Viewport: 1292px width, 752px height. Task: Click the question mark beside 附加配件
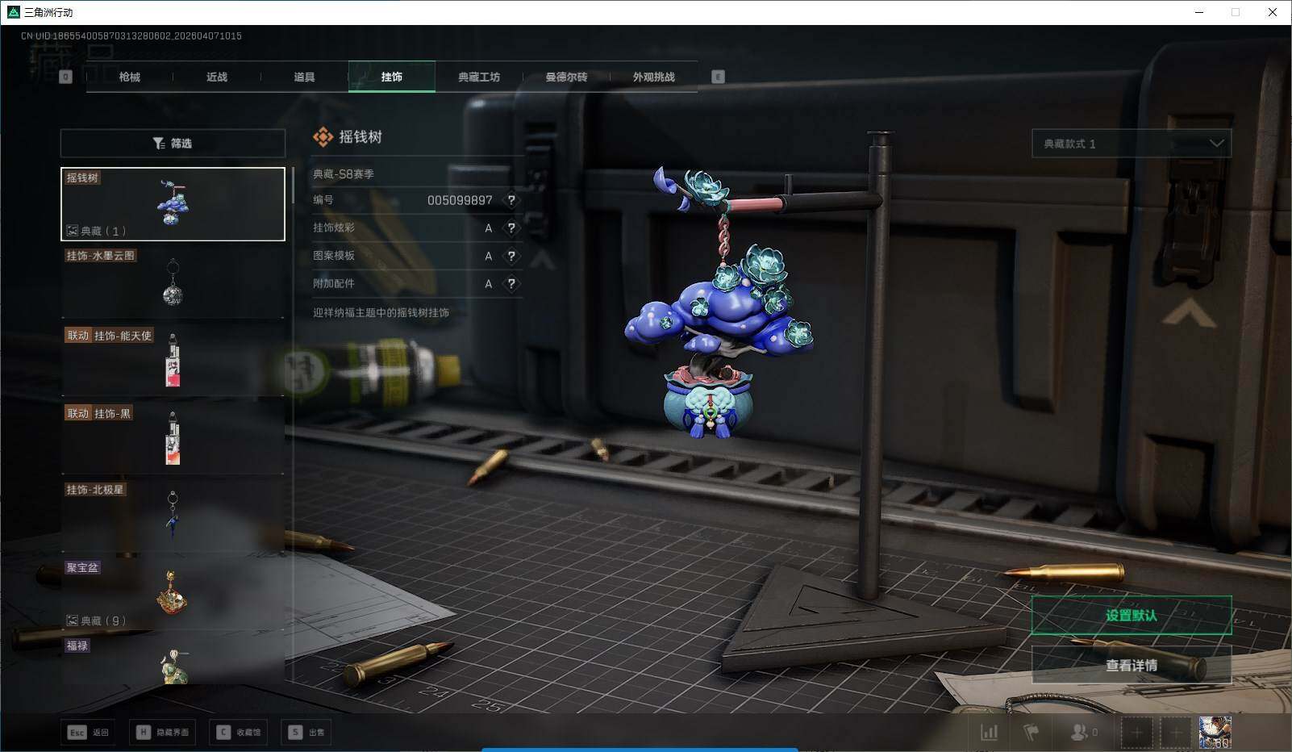[x=511, y=284]
